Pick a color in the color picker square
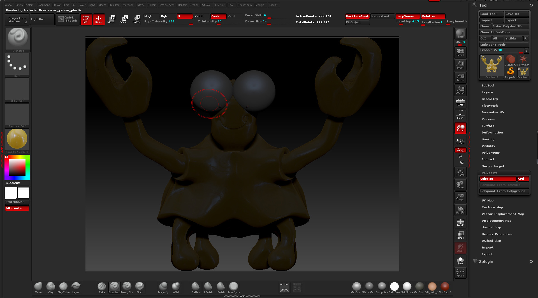 (17, 167)
